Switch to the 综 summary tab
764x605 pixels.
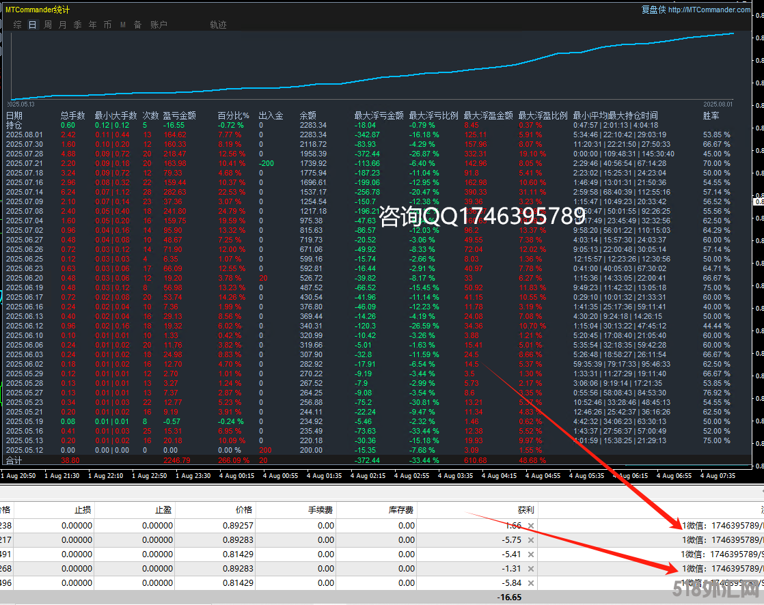pos(18,25)
